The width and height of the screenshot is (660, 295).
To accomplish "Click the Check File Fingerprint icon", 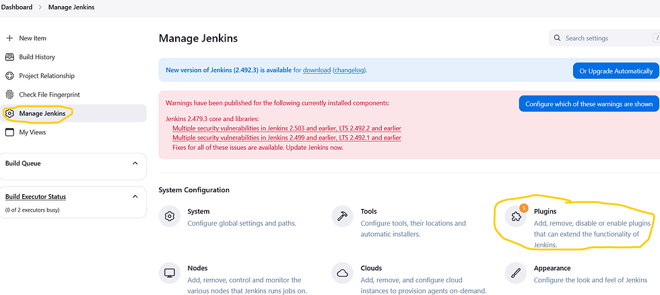I will click(x=9, y=95).
